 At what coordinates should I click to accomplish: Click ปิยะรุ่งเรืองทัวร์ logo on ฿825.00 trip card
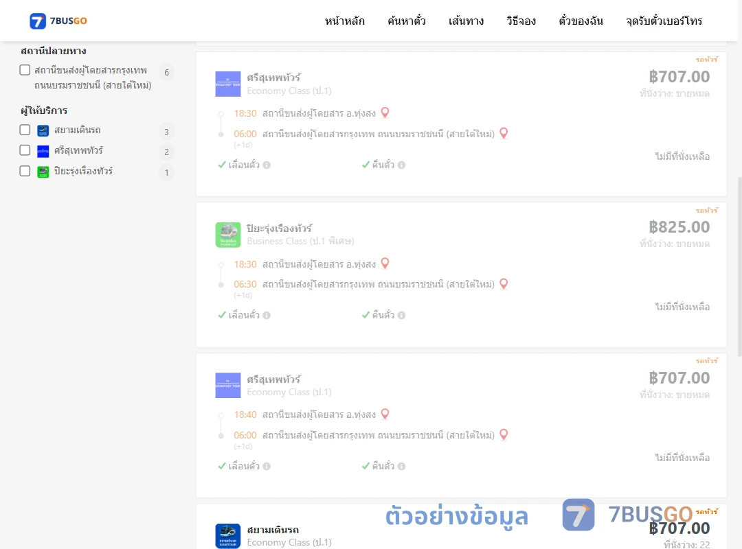tap(228, 235)
